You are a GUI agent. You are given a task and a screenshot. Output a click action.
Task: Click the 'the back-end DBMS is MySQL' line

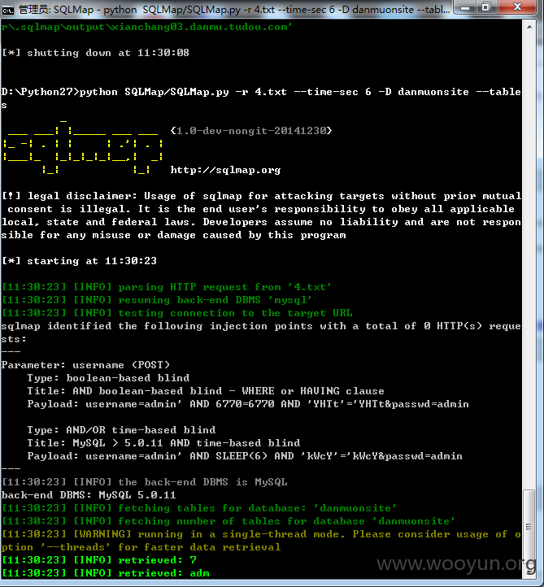145,482
